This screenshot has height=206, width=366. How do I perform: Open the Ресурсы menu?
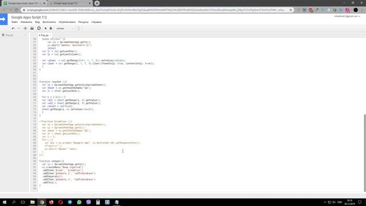[x=83, y=22]
